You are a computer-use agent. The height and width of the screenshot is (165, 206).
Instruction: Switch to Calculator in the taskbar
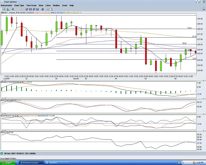57,163
